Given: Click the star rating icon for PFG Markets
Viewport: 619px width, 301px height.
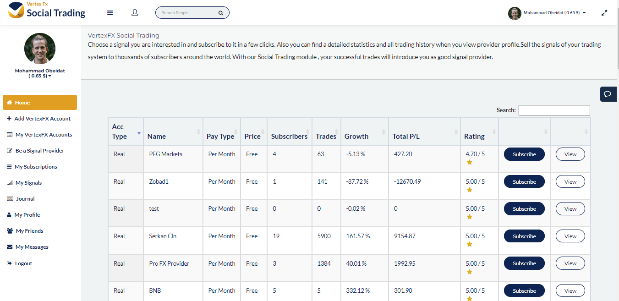Looking at the screenshot, I should click(469, 162).
